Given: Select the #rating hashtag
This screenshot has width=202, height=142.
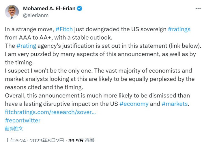Looking at the screenshot, I should click(26, 46).
